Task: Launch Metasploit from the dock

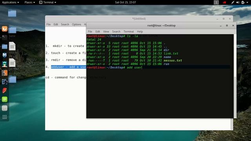Action: (x=5, y=55)
